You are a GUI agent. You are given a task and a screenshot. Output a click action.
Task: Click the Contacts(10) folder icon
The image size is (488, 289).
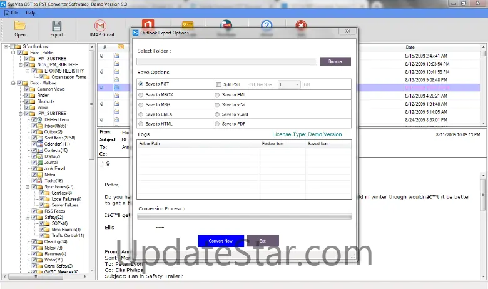coord(40,150)
